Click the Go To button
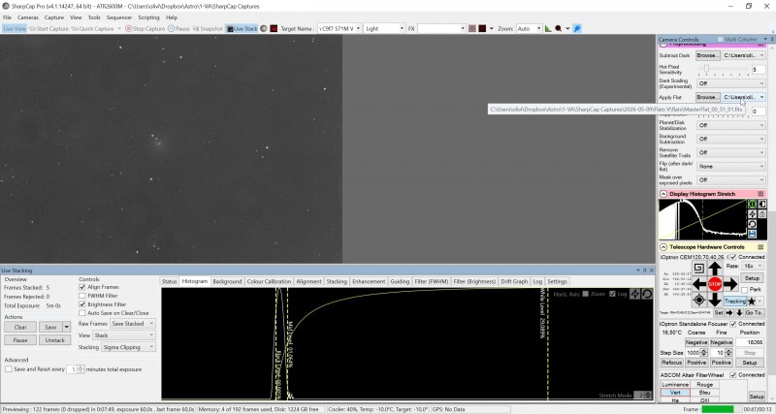The image size is (776, 414). (755, 313)
